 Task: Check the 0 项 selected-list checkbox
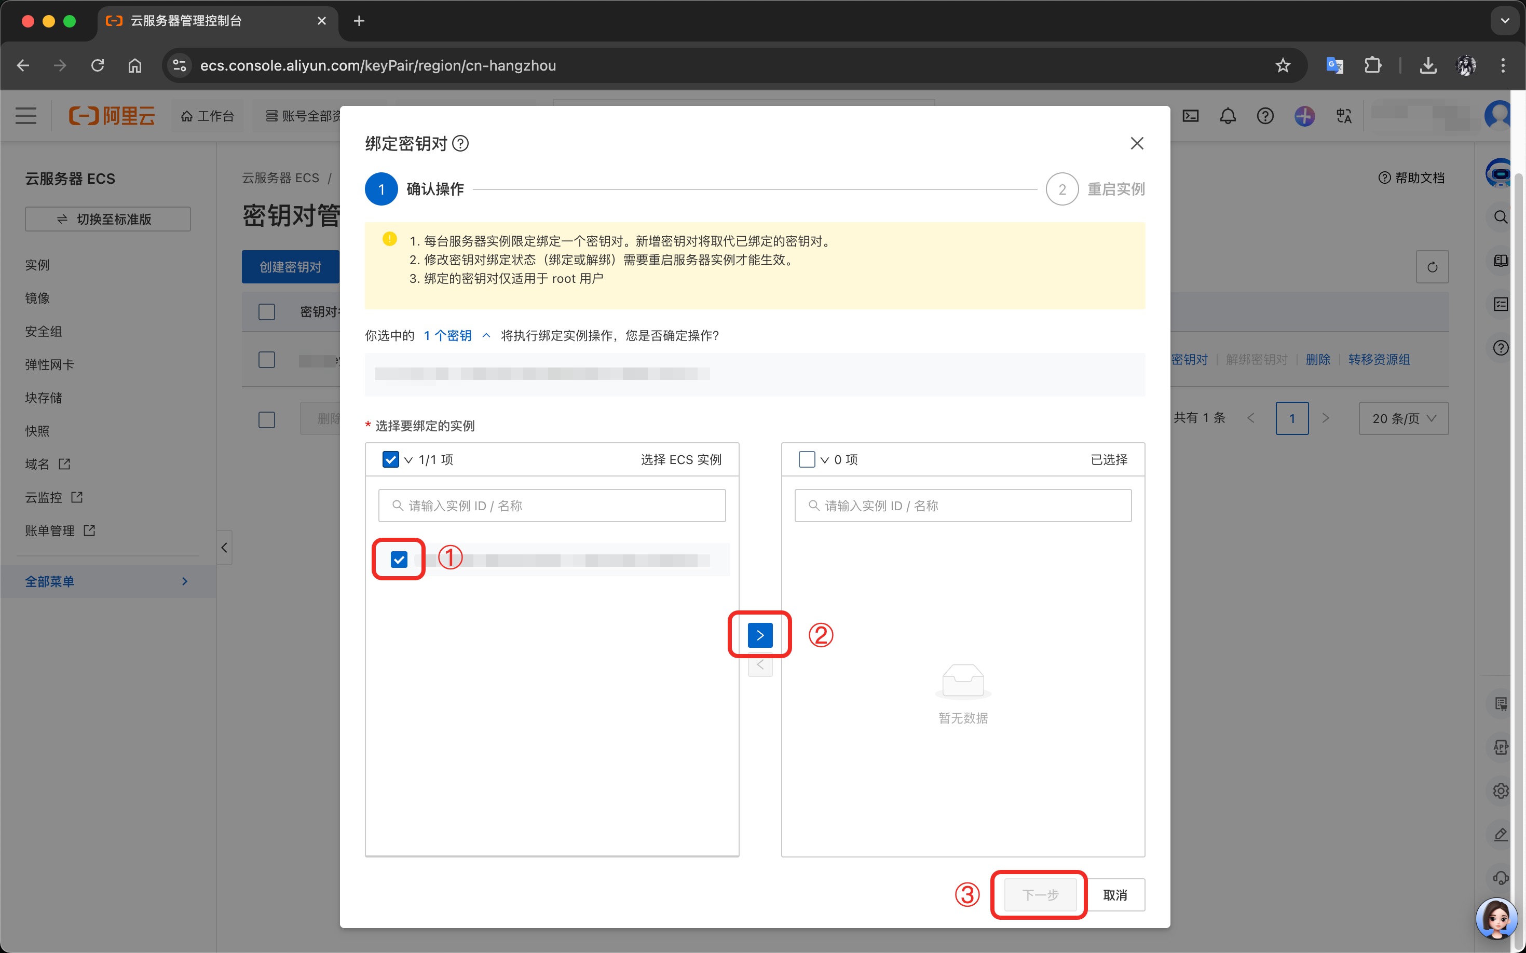click(806, 459)
